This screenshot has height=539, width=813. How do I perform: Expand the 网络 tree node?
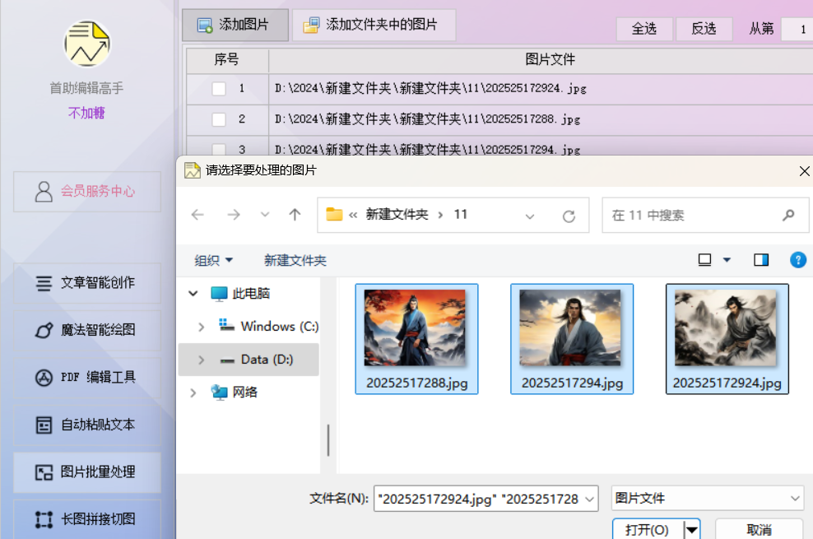(193, 393)
